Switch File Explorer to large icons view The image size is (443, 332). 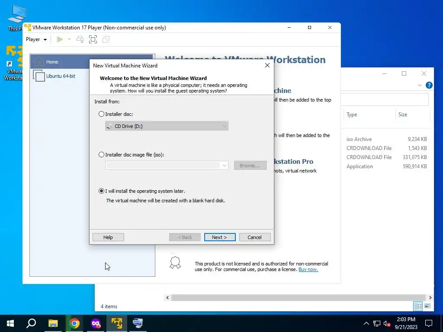[427, 306]
